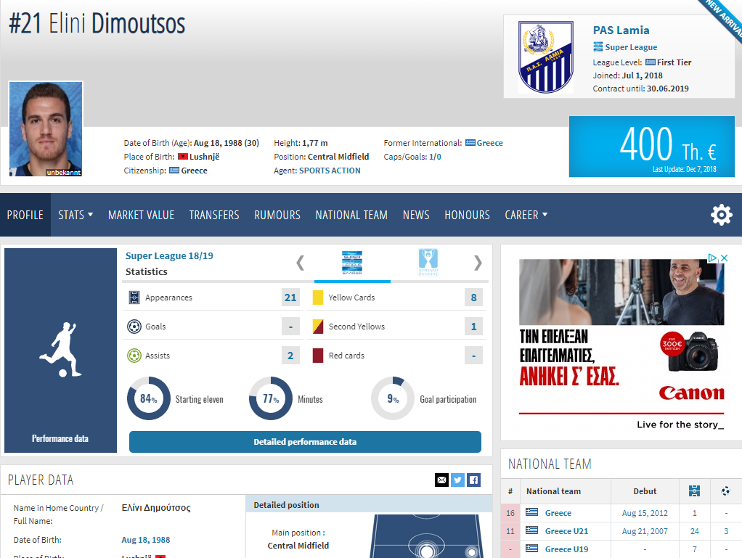742x558 pixels.
Task: Open the PROFILE tab
Action: 25,215
